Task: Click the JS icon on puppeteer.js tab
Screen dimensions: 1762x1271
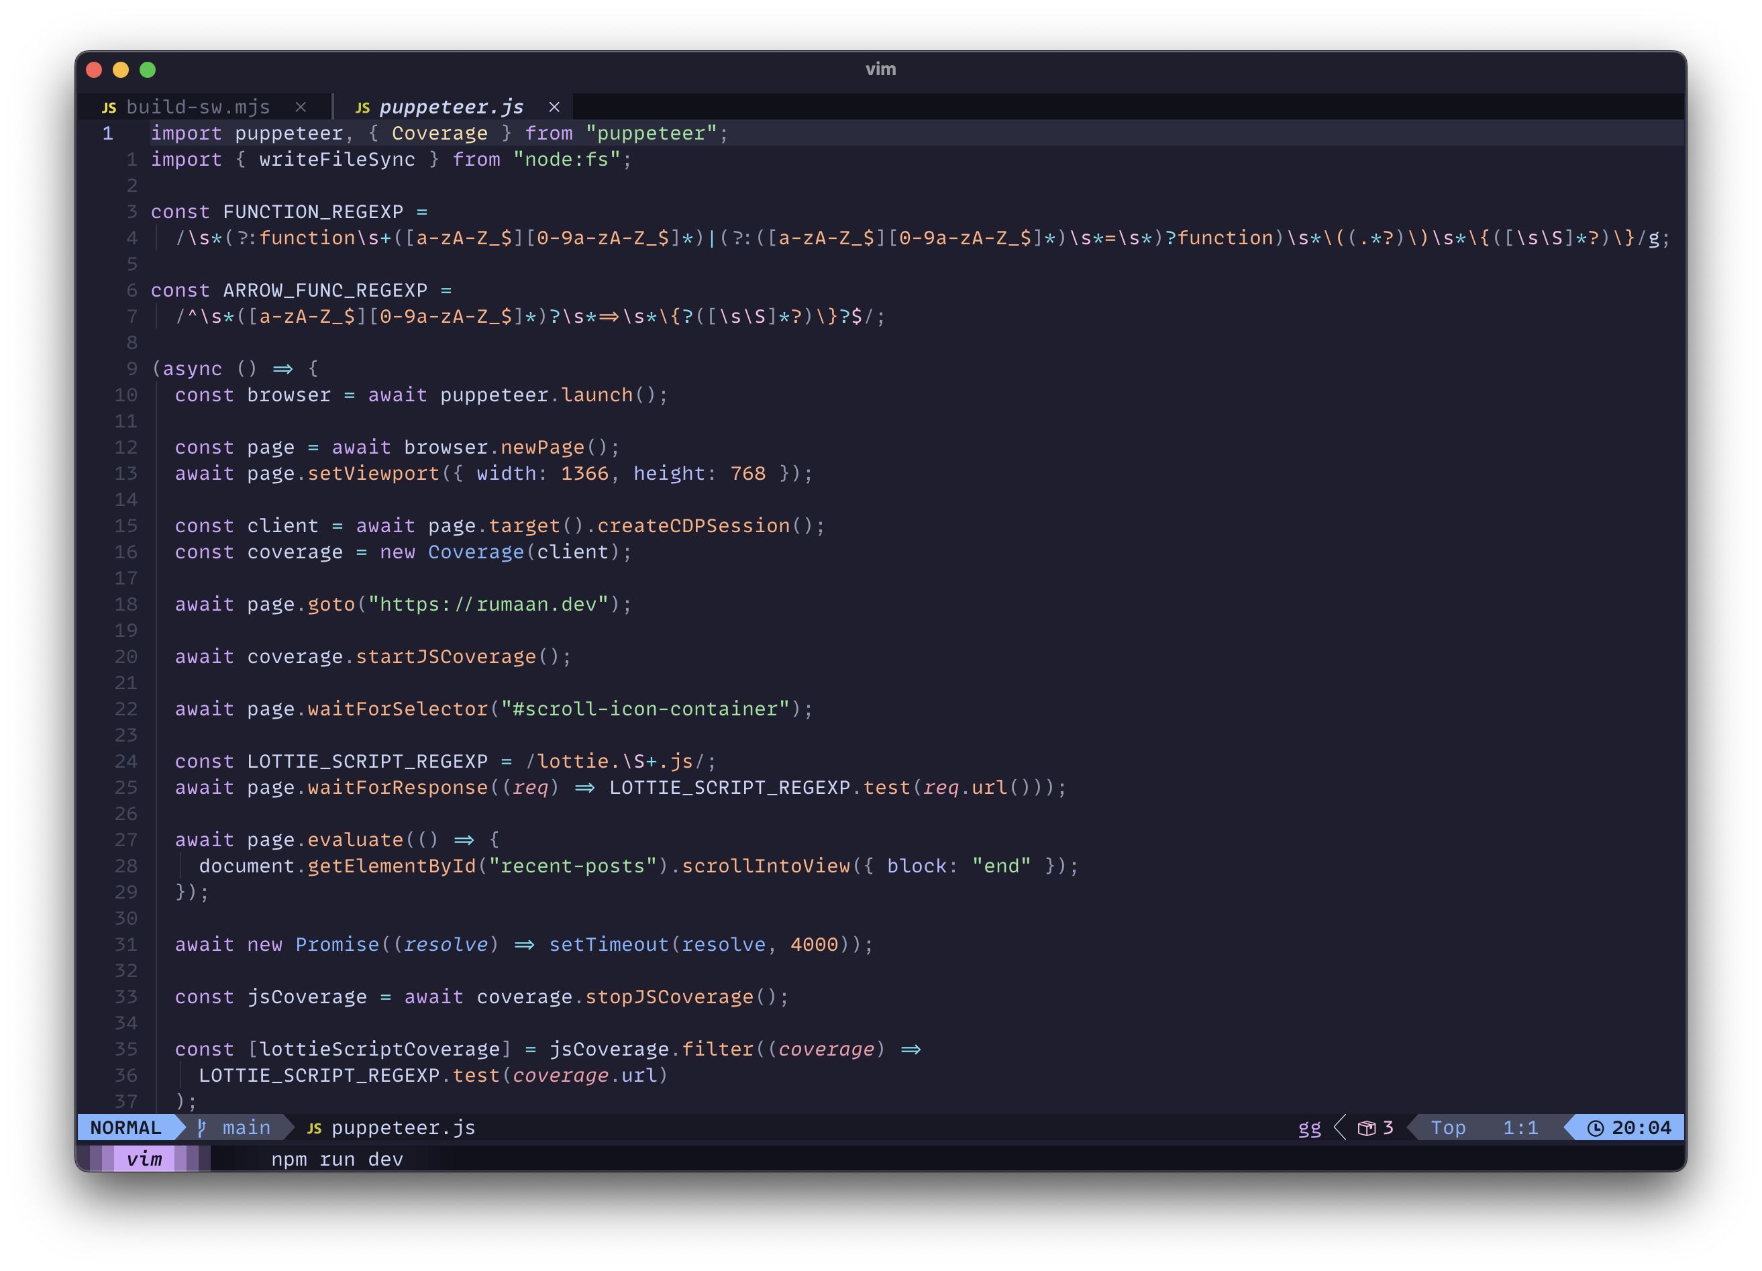Action: point(362,108)
